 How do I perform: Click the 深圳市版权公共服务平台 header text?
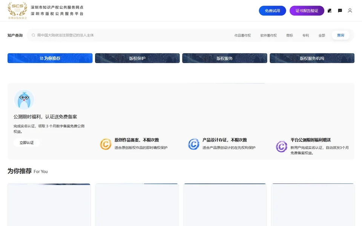[57, 14]
